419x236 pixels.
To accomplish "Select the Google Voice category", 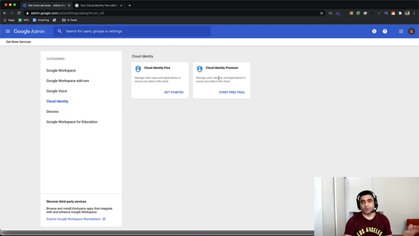I will (x=57, y=91).
